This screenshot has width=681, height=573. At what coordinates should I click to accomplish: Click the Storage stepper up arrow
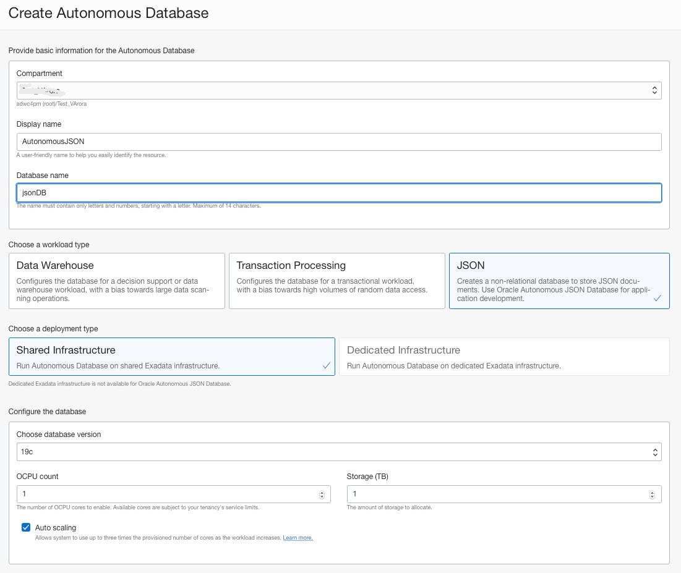[651, 491]
